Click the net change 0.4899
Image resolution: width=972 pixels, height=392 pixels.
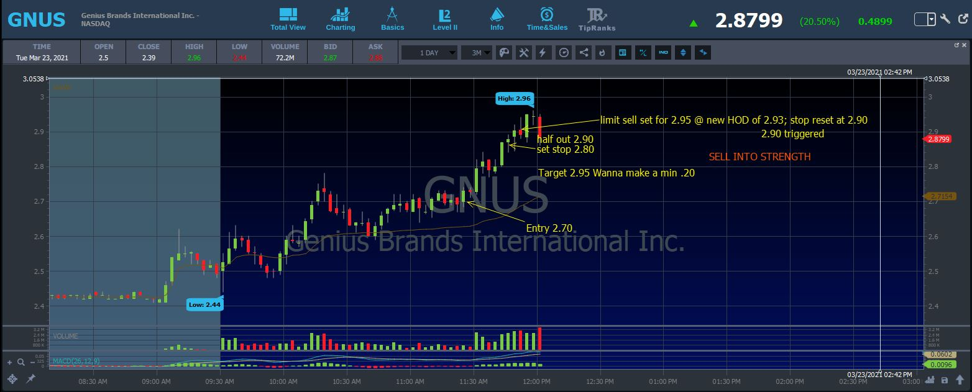[875, 21]
